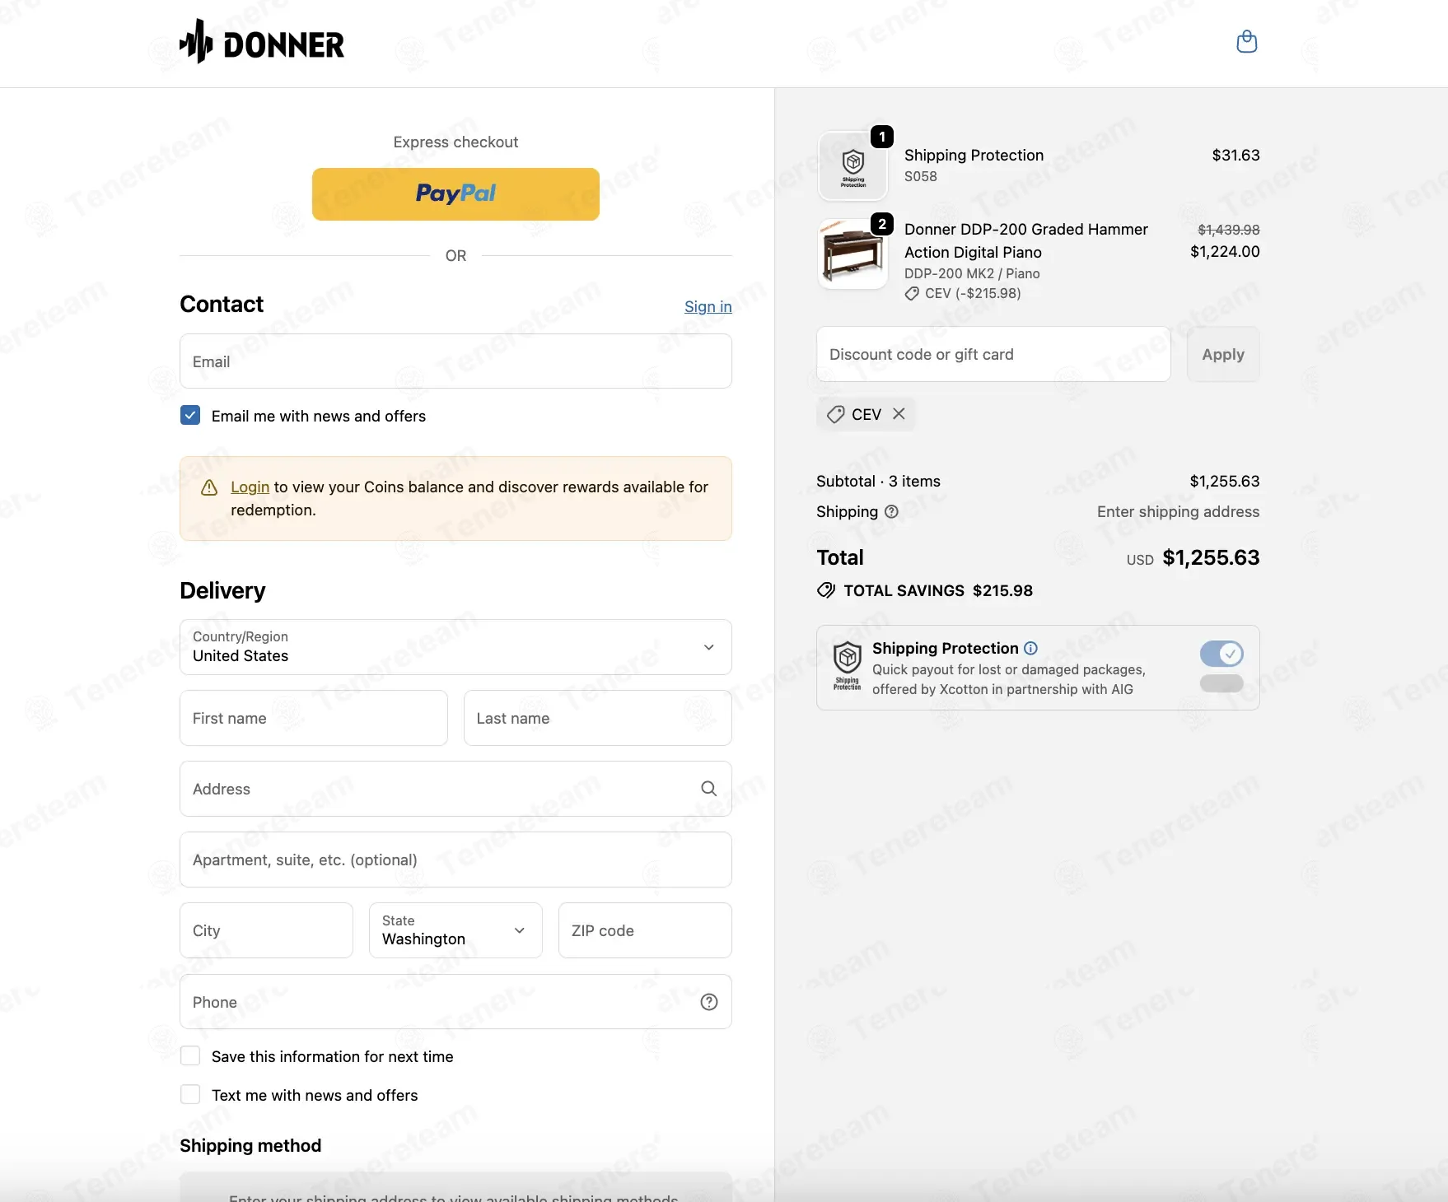The width and height of the screenshot is (1448, 1202).
Task: Focus the Phone field
Action: (455, 1002)
